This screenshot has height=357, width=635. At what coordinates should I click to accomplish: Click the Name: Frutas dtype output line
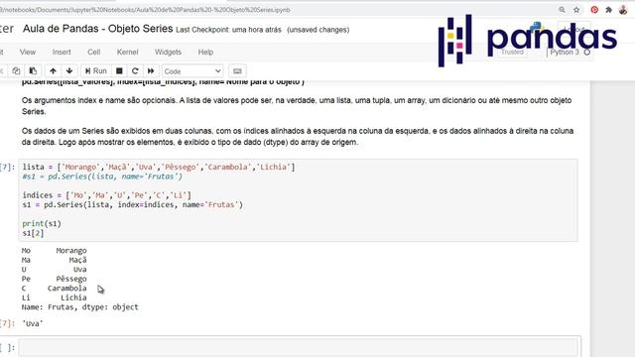[79, 306]
